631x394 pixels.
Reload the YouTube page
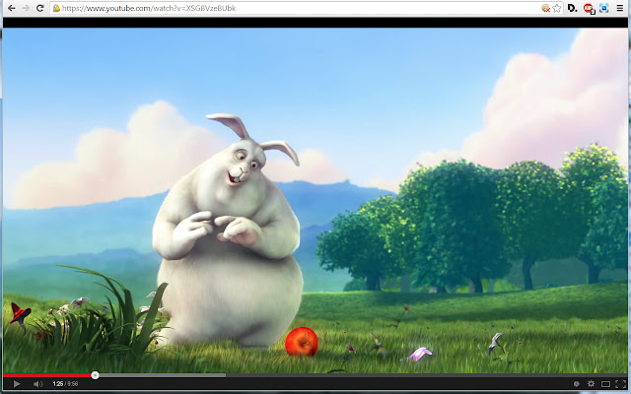[39, 8]
